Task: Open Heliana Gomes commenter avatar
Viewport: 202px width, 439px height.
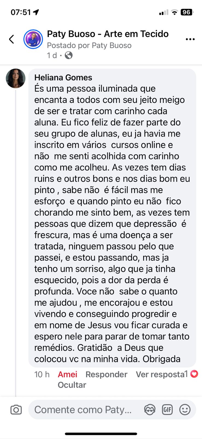Action: 16,78
